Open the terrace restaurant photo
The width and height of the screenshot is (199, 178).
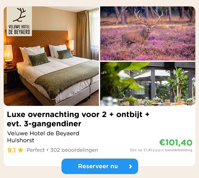(x=148, y=84)
